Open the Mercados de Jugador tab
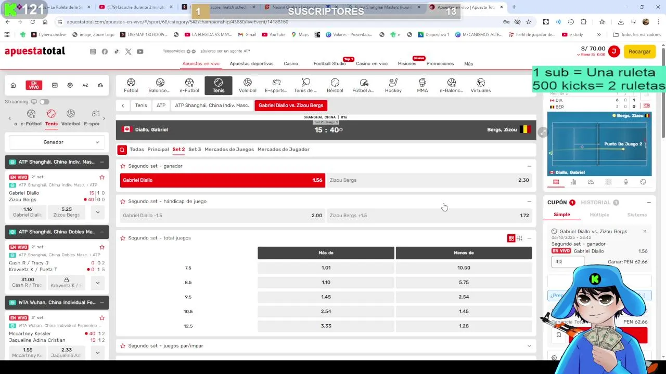The image size is (666, 374). coord(284,150)
